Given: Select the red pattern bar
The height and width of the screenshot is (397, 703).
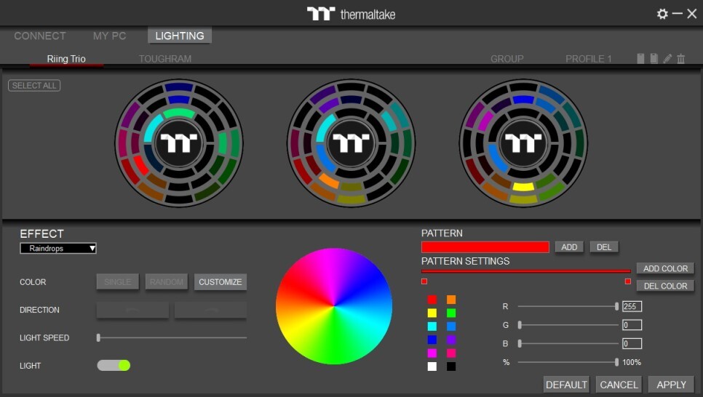Looking at the screenshot, I should coord(485,247).
